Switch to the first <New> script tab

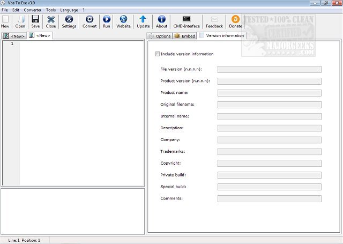click(14, 36)
